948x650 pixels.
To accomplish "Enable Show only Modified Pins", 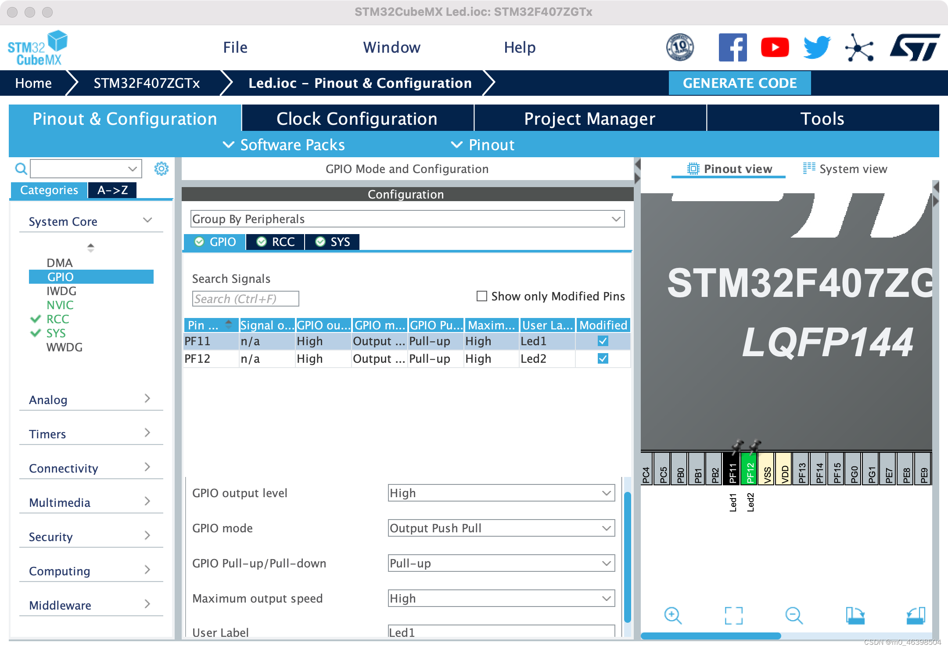I will (x=481, y=296).
